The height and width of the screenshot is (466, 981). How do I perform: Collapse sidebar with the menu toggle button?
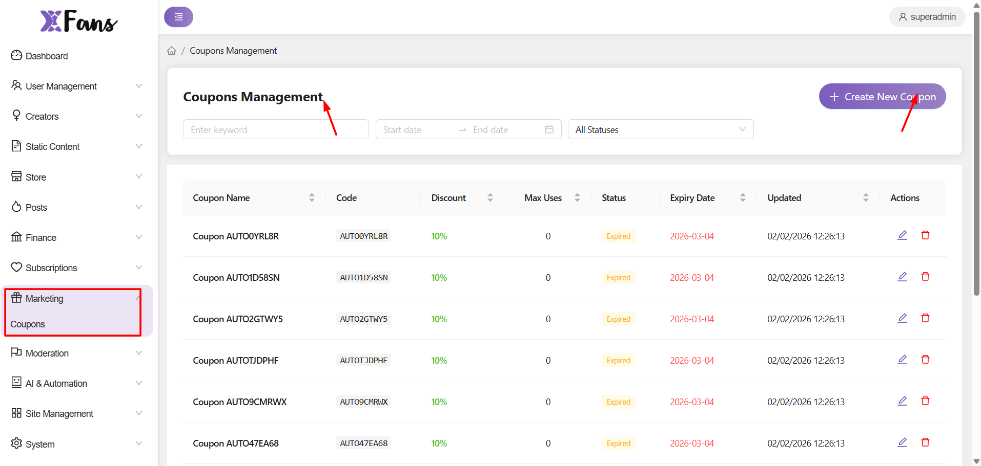click(x=178, y=17)
